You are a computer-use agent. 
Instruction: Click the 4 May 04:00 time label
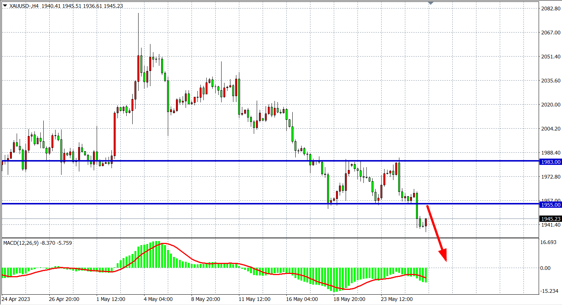point(158,299)
